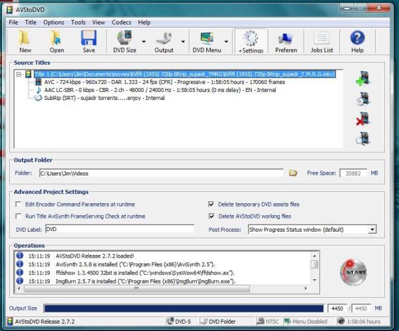Click the DVD Menu toolbar icon

[x=207, y=42]
